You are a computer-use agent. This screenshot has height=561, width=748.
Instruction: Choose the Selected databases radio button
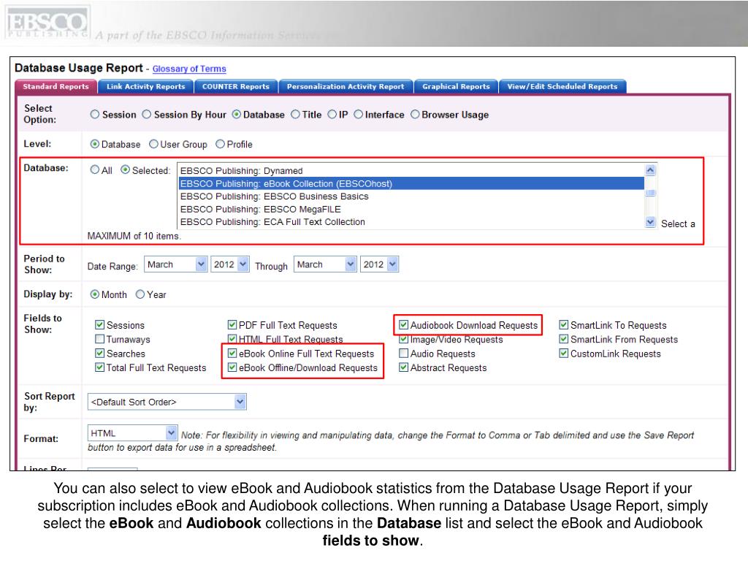coord(125,169)
